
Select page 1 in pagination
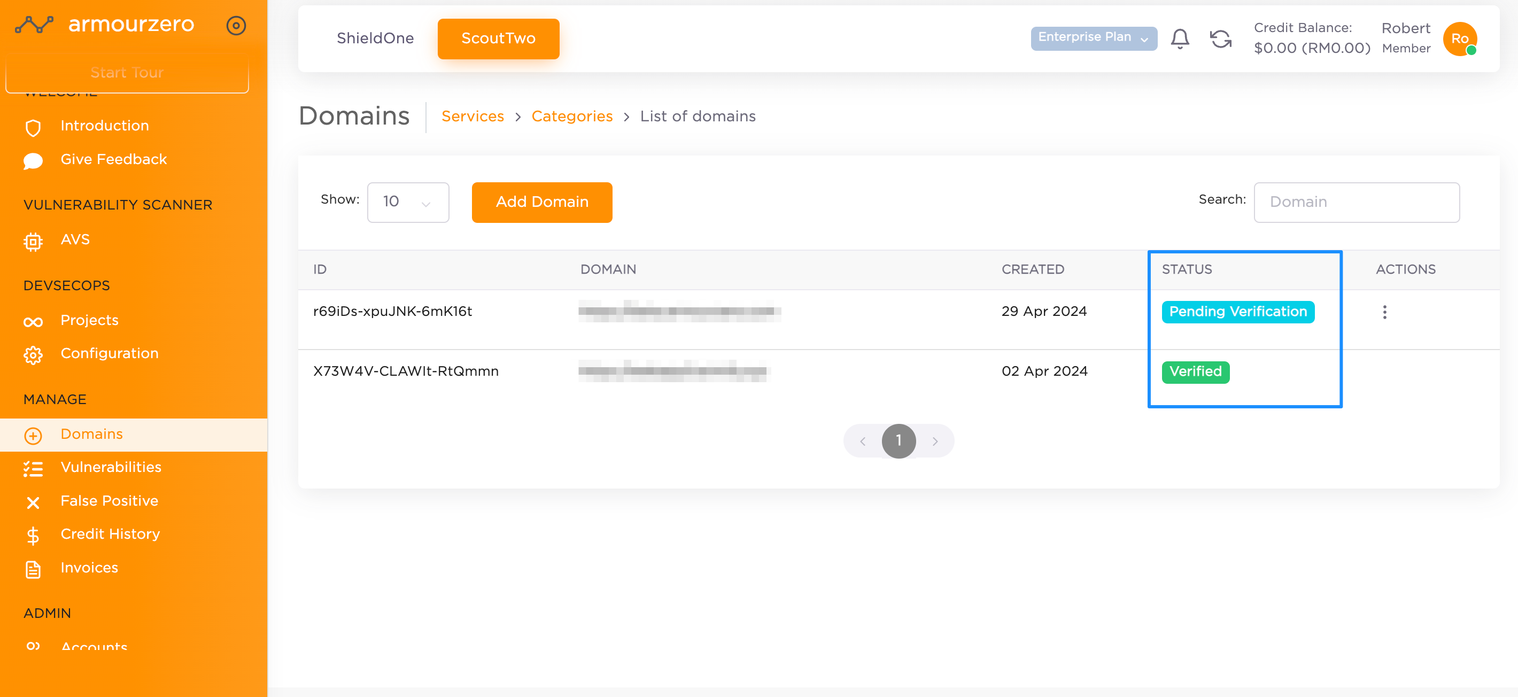coord(899,441)
